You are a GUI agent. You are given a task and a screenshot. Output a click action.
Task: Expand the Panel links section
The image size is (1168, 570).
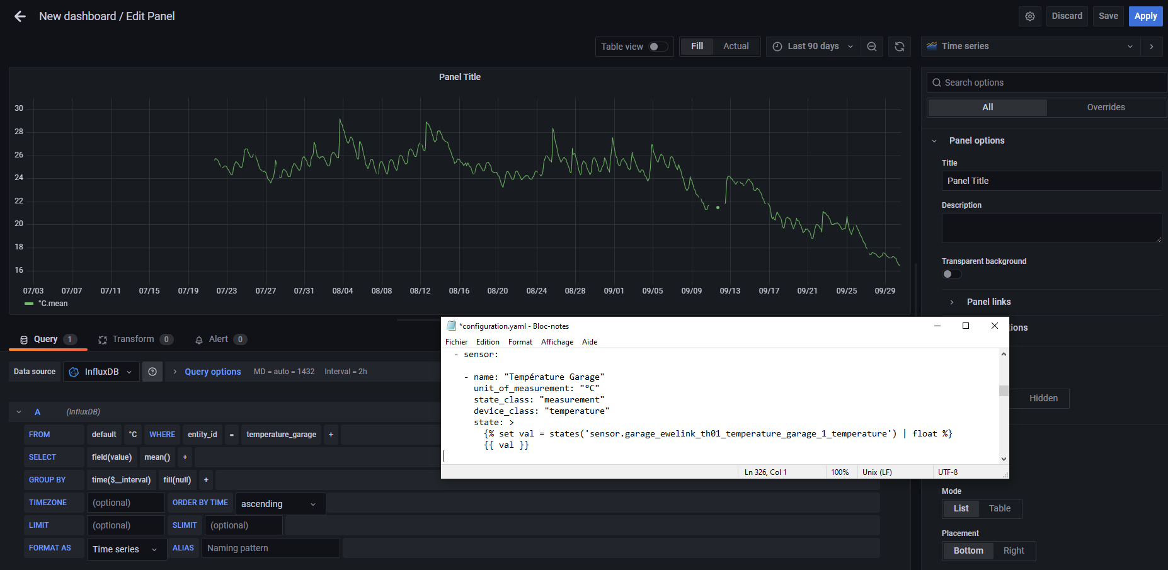click(988, 302)
